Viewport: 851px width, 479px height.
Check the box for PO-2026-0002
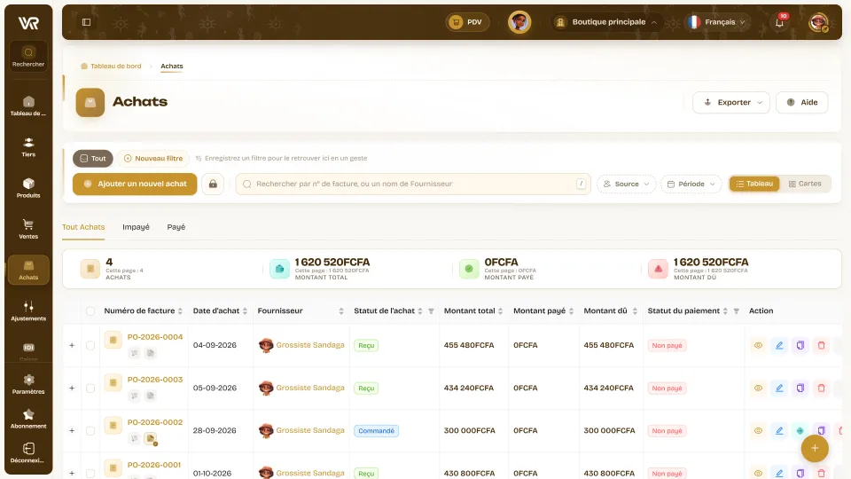tap(90, 431)
